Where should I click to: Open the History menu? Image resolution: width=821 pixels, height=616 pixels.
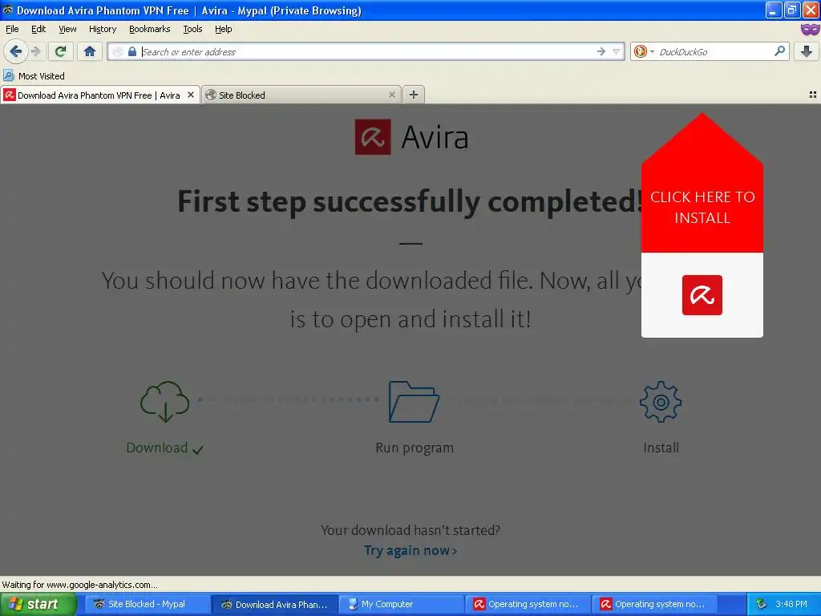pyautogui.click(x=103, y=30)
